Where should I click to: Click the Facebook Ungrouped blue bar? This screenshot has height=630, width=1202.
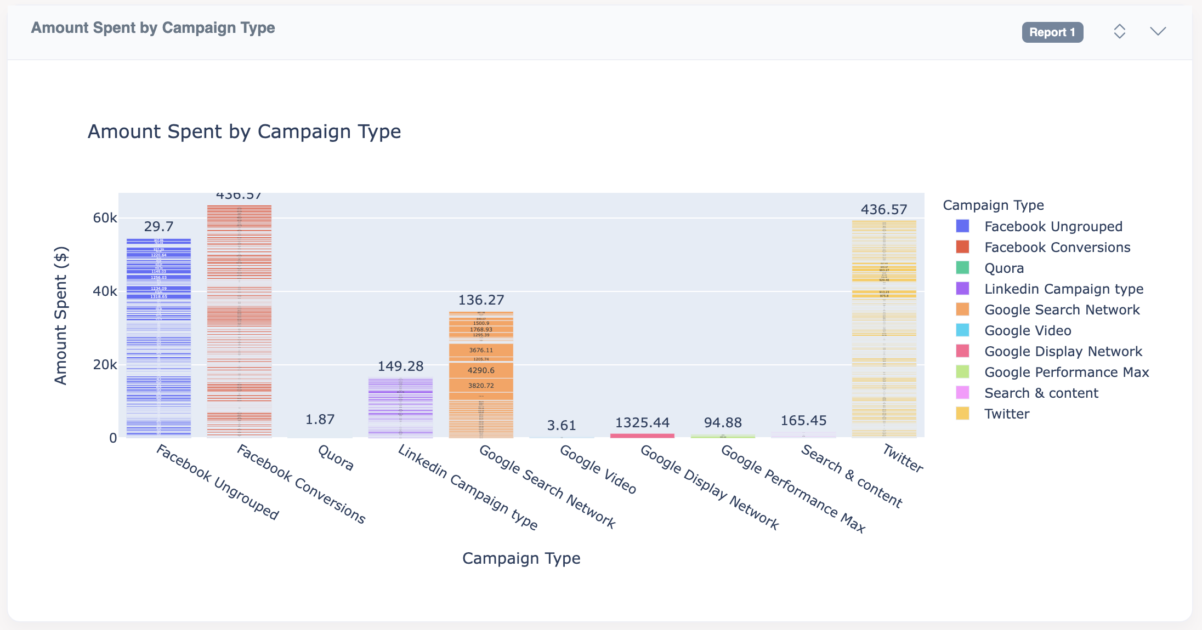tap(158, 338)
